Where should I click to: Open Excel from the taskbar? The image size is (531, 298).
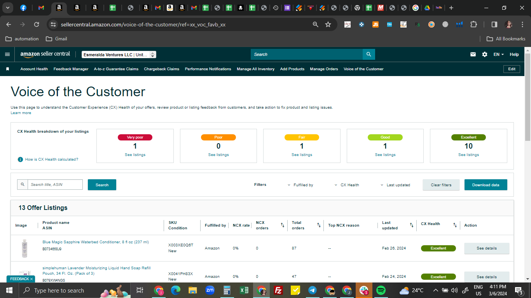click(244, 290)
